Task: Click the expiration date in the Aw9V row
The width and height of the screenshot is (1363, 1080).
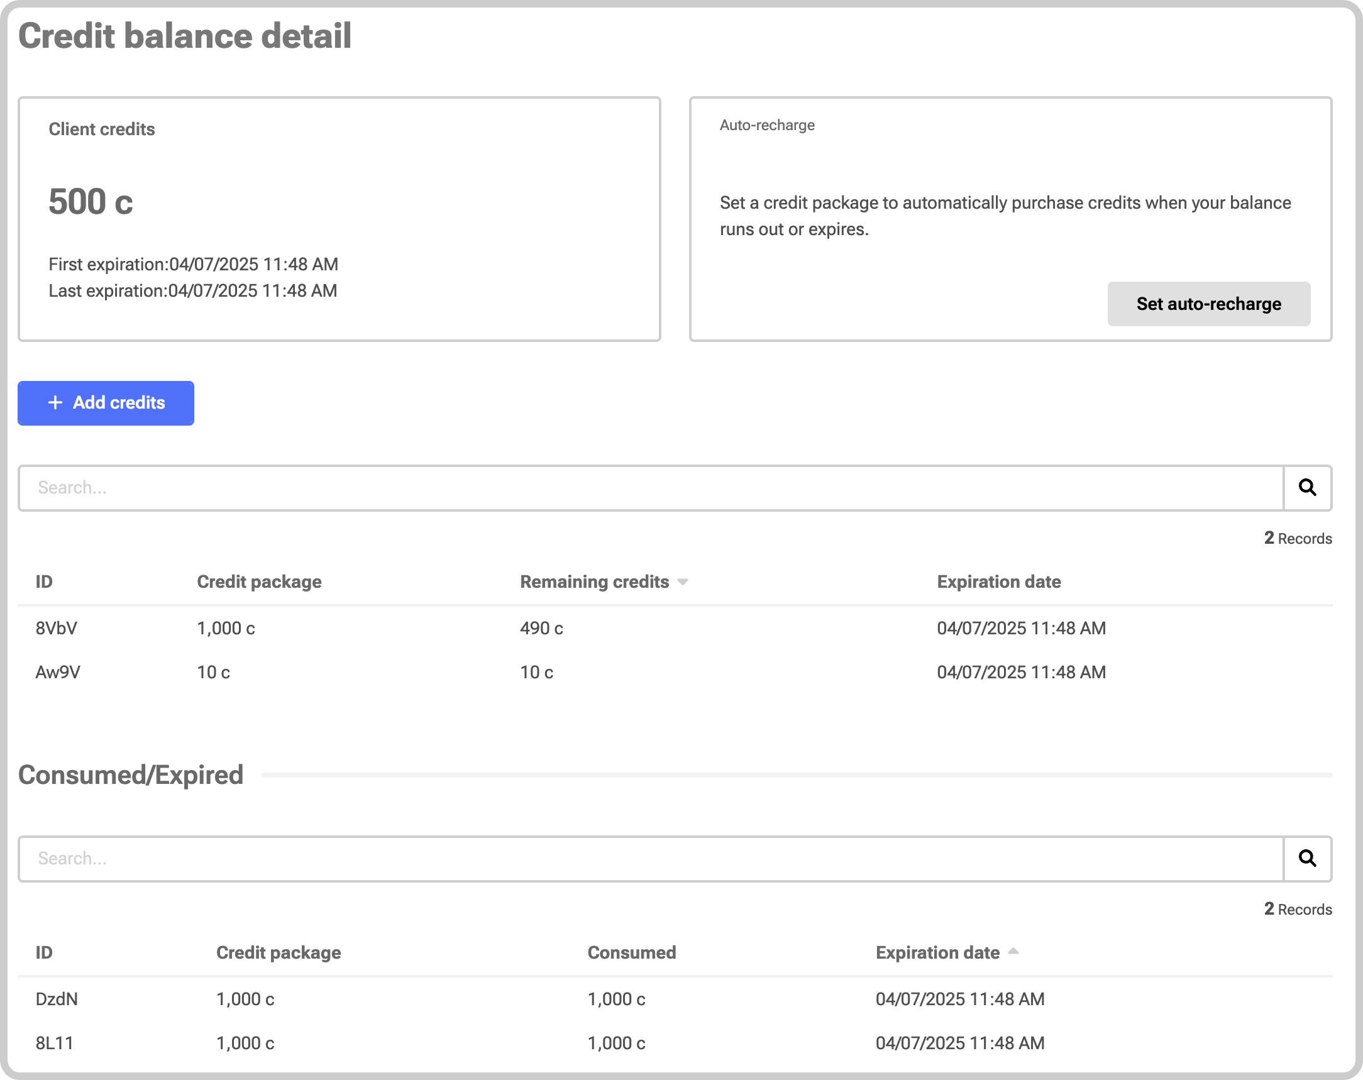Action: pos(1021,672)
